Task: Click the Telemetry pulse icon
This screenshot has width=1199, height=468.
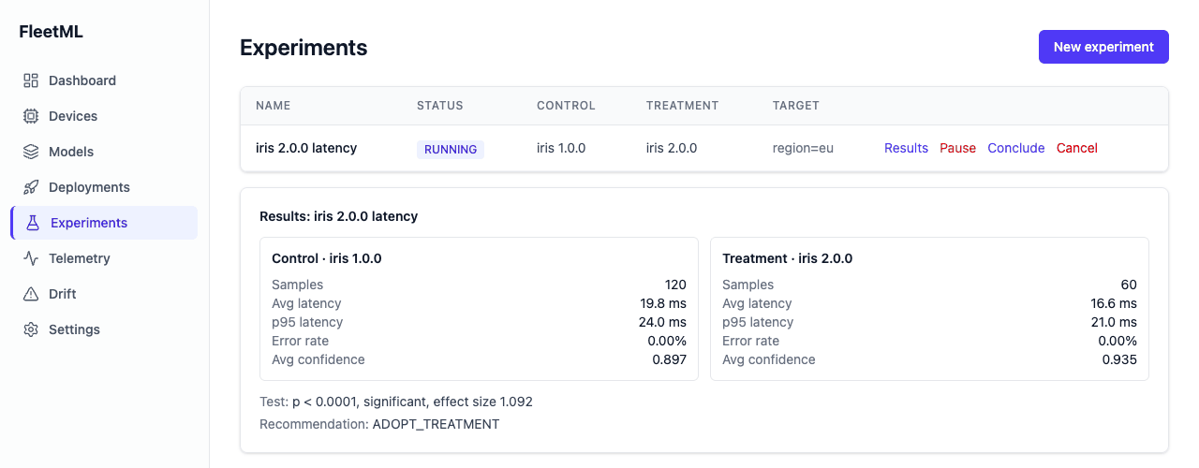Action: click(x=31, y=258)
